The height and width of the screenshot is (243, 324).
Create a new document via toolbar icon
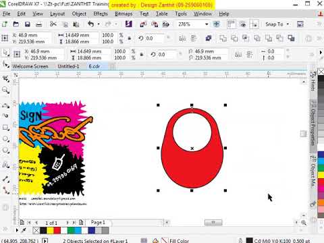tap(5, 24)
